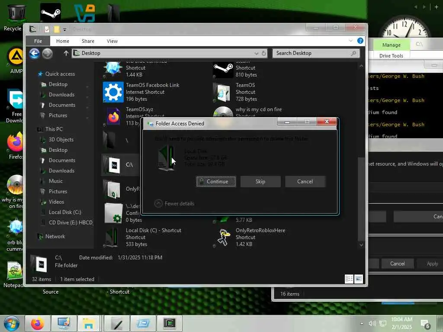Switch to the Home ribbon tab

click(62, 41)
